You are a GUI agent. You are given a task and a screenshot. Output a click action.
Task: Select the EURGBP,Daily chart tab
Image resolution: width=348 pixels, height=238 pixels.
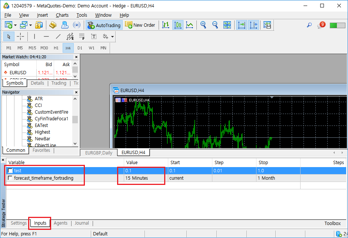tap(99, 153)
